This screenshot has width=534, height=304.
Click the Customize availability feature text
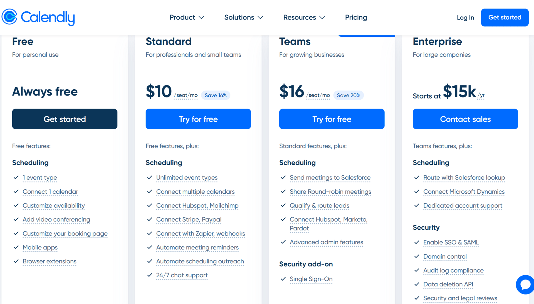click(54, 205)
